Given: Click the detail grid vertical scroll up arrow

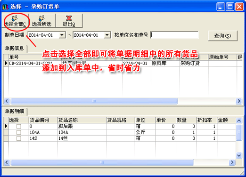Looking at the screenshot, I should tap(239, 121).
